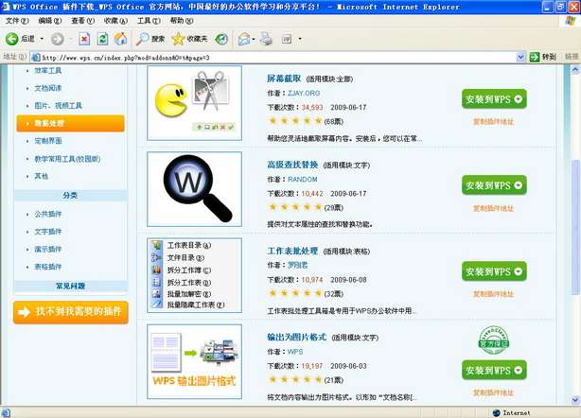Open the 屏幕截取 plugin title link

284,78
